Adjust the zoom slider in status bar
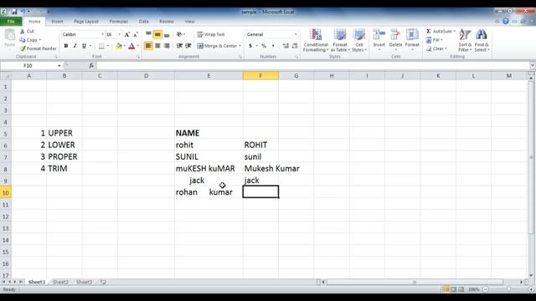536x301 pixels. tap(508, 289)
